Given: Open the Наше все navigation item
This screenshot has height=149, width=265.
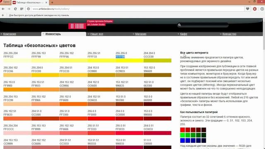Looking at the screenshot, I should pos(96,34).
